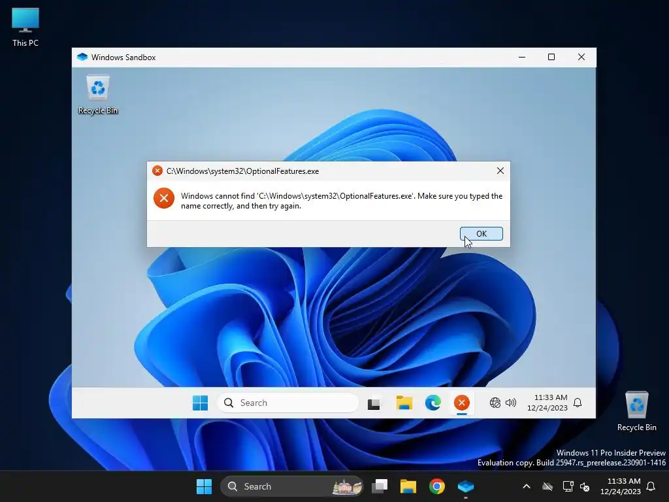This screenshot has width=669, height=502.
Task: Select the error dialog icon in Sandbox taskbar
Action: point(462,403)
